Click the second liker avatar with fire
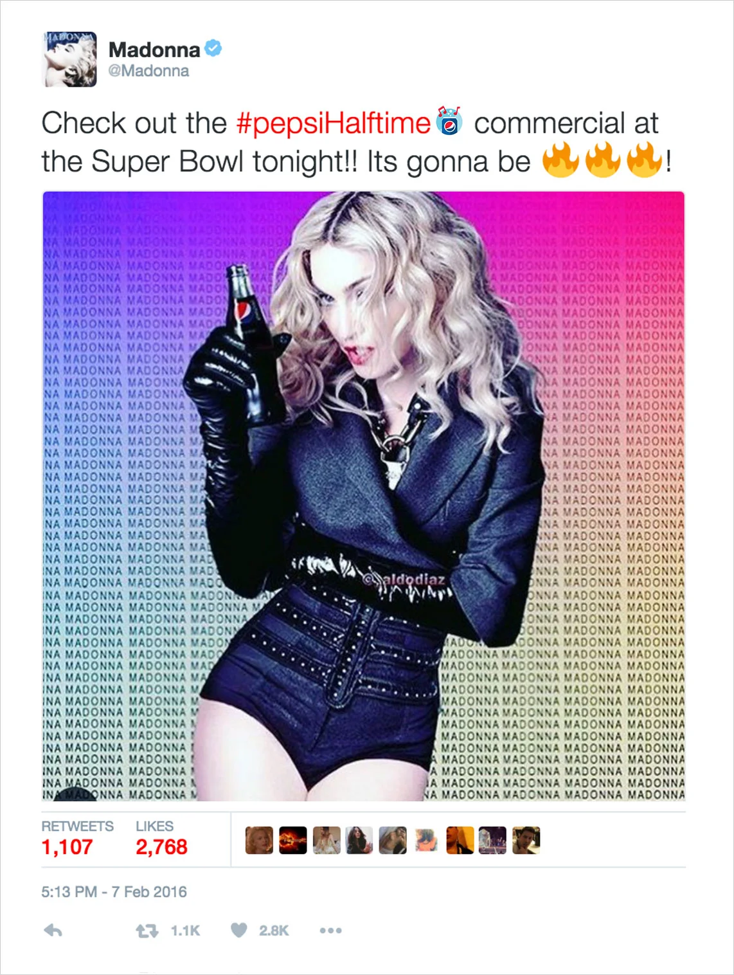Screen dimensions: 734x975 click(292, 841)
